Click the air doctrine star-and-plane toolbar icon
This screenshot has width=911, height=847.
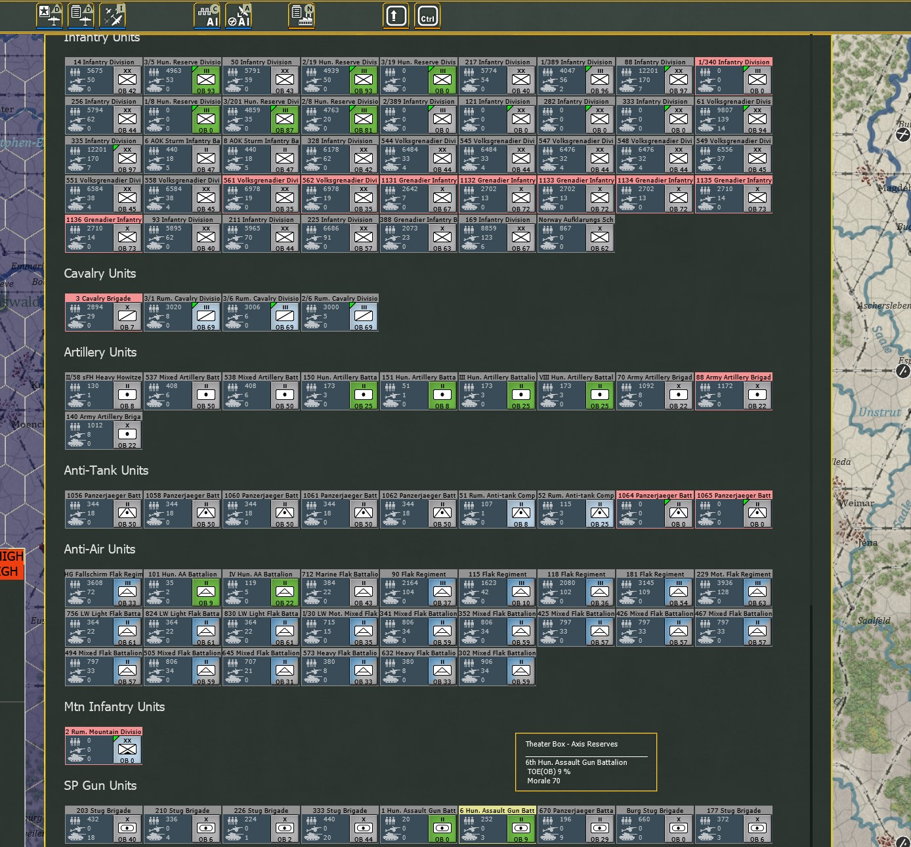tap(50, 15)
